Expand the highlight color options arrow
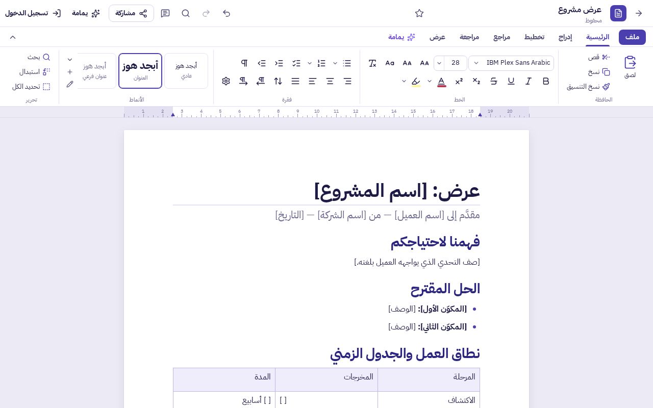The image size is (653, 408). [404, 81]
